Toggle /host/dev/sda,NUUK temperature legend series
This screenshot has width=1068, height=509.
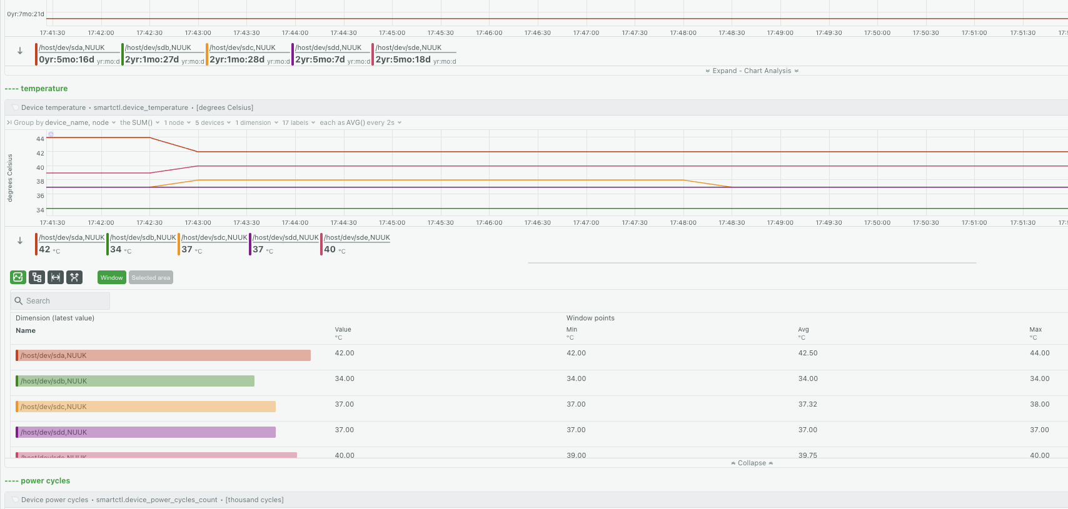[71, 244]
